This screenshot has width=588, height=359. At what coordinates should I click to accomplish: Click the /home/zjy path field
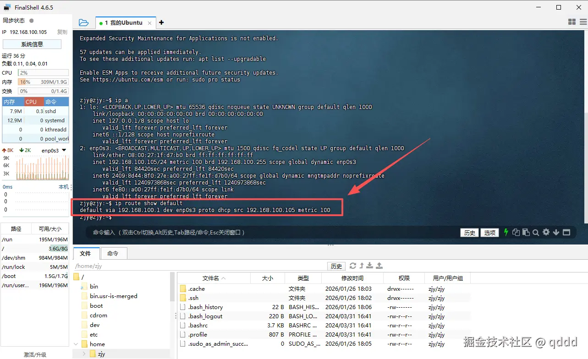(x=200, y=266)
